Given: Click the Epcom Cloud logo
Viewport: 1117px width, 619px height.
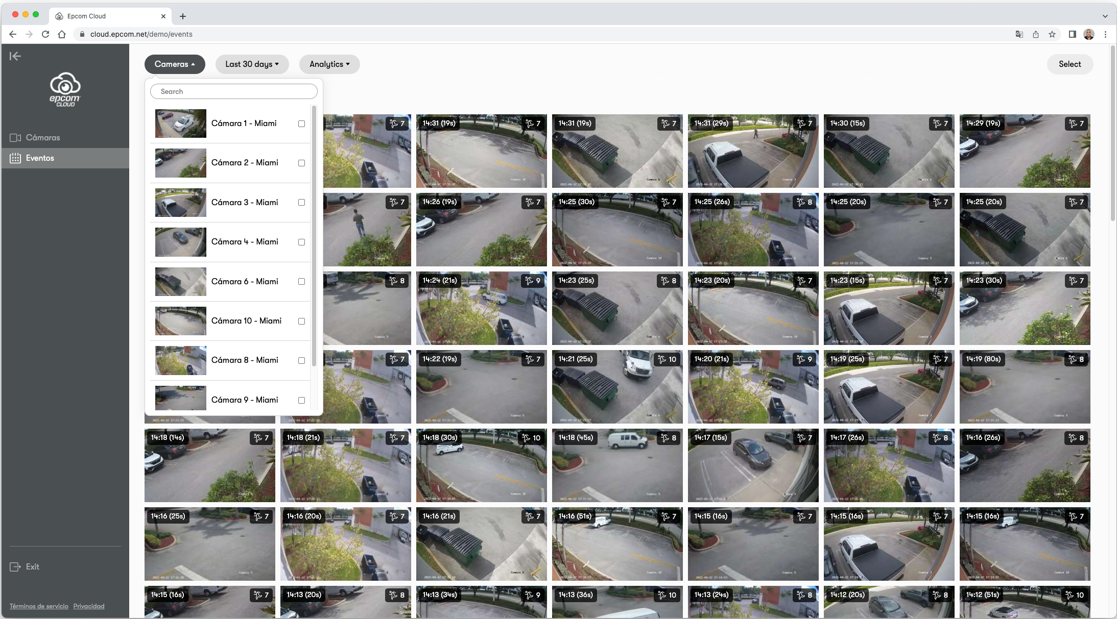Looking at the screenshot, I should (x=65, y=90).
